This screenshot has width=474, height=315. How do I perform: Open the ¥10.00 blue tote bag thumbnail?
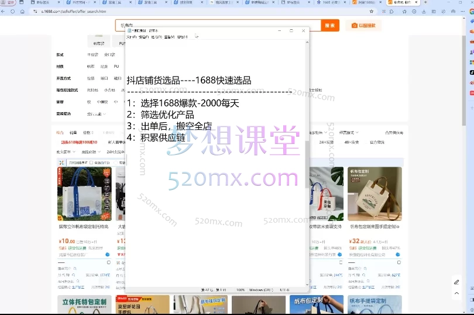click(x=84, y=194)
